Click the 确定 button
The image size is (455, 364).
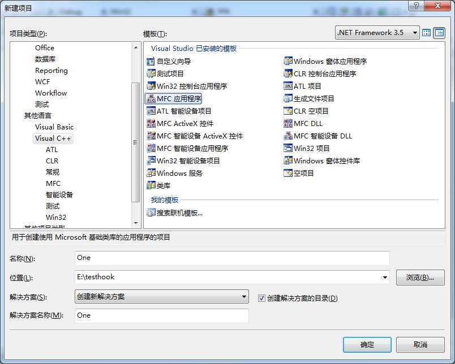click(367, 345)
